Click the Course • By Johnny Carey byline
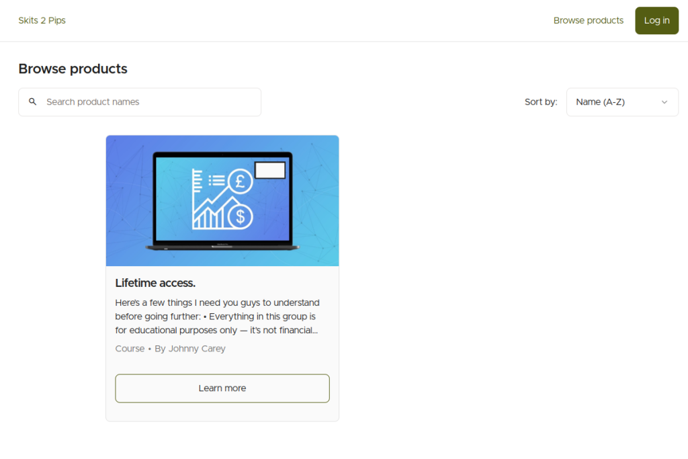Viewport: 688px width, 459px height. (170, 349)
